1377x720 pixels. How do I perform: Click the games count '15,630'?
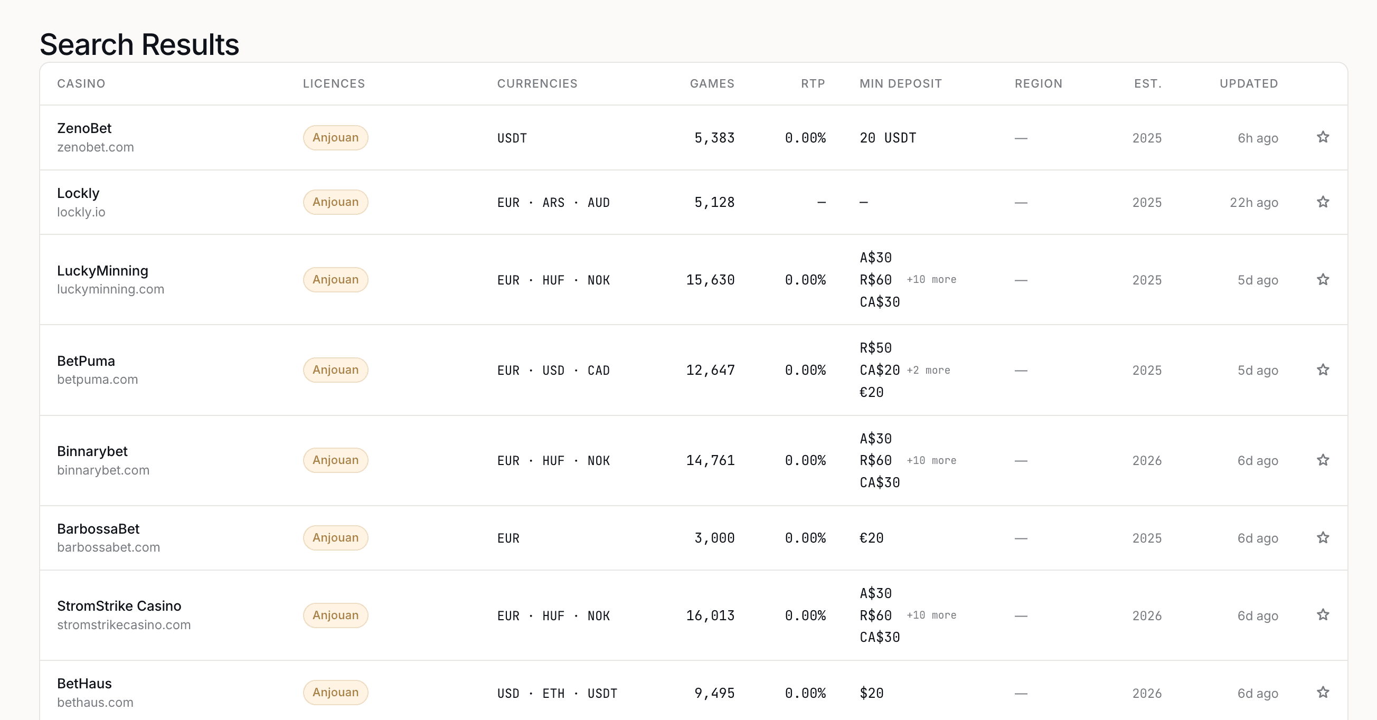coord(711,280)
